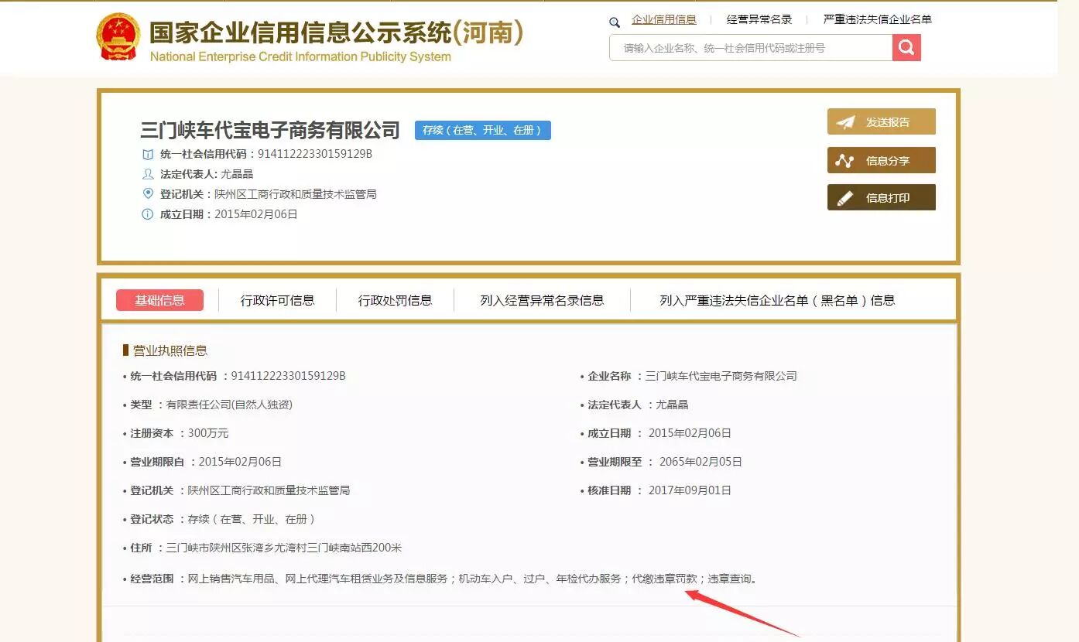Switch to the 行政处罚信息 tab

point(395,300)
